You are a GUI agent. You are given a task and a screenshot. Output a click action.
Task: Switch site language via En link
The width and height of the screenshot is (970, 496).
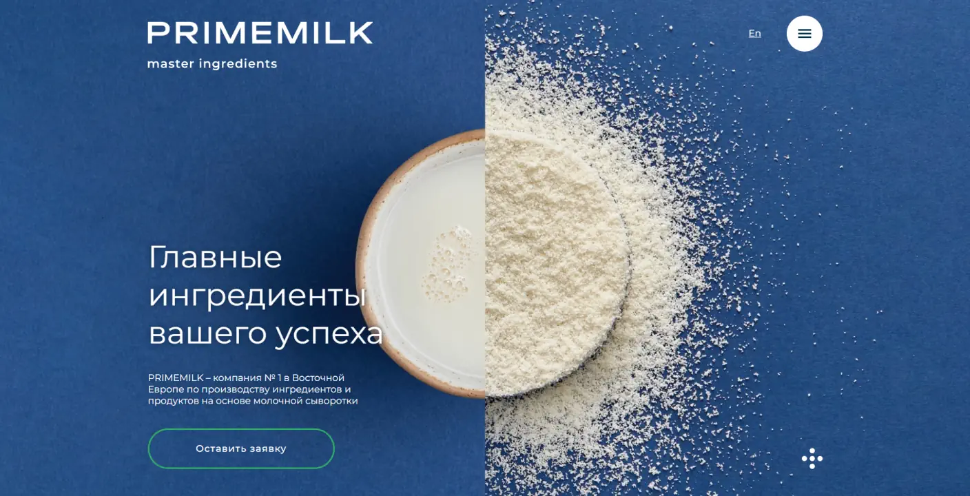(755, 33)
